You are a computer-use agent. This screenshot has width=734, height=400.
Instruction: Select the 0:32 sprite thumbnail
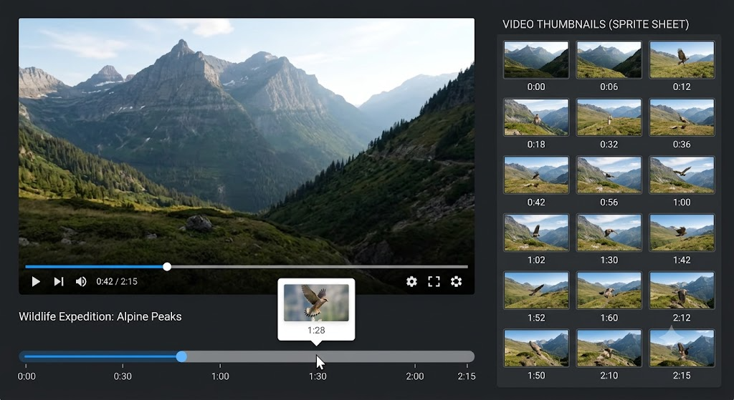click(609, 117)
